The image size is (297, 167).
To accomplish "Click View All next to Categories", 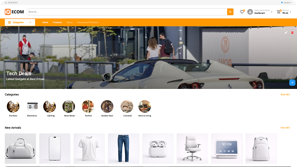I will click(285, 94).
